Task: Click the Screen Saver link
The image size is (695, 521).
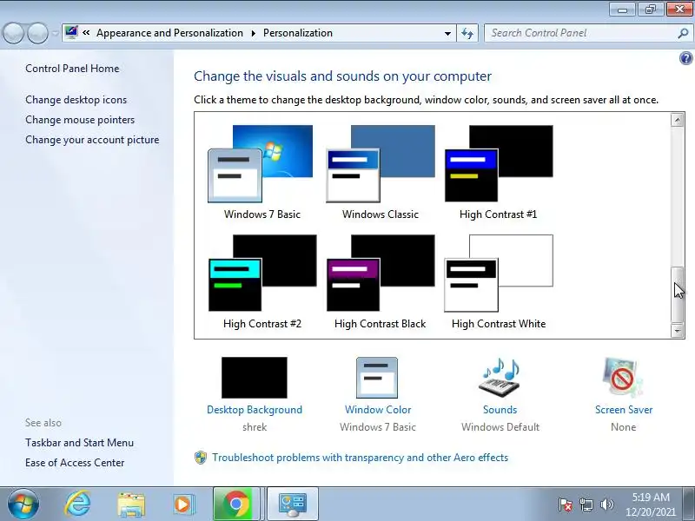Action: pos(624,410)
